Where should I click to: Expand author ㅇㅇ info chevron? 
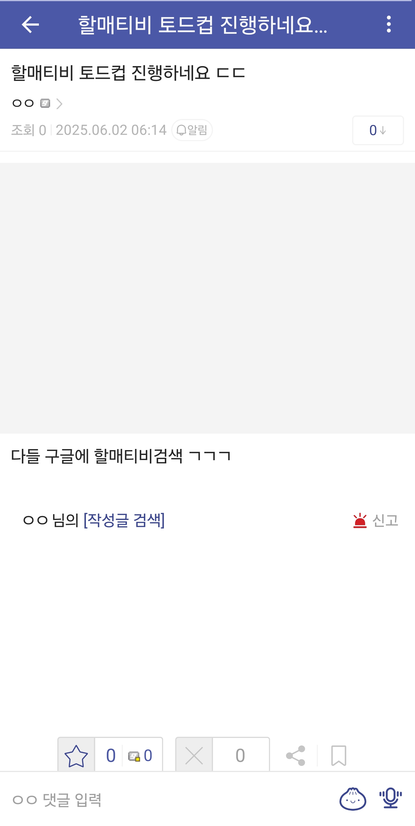point(60,104)
